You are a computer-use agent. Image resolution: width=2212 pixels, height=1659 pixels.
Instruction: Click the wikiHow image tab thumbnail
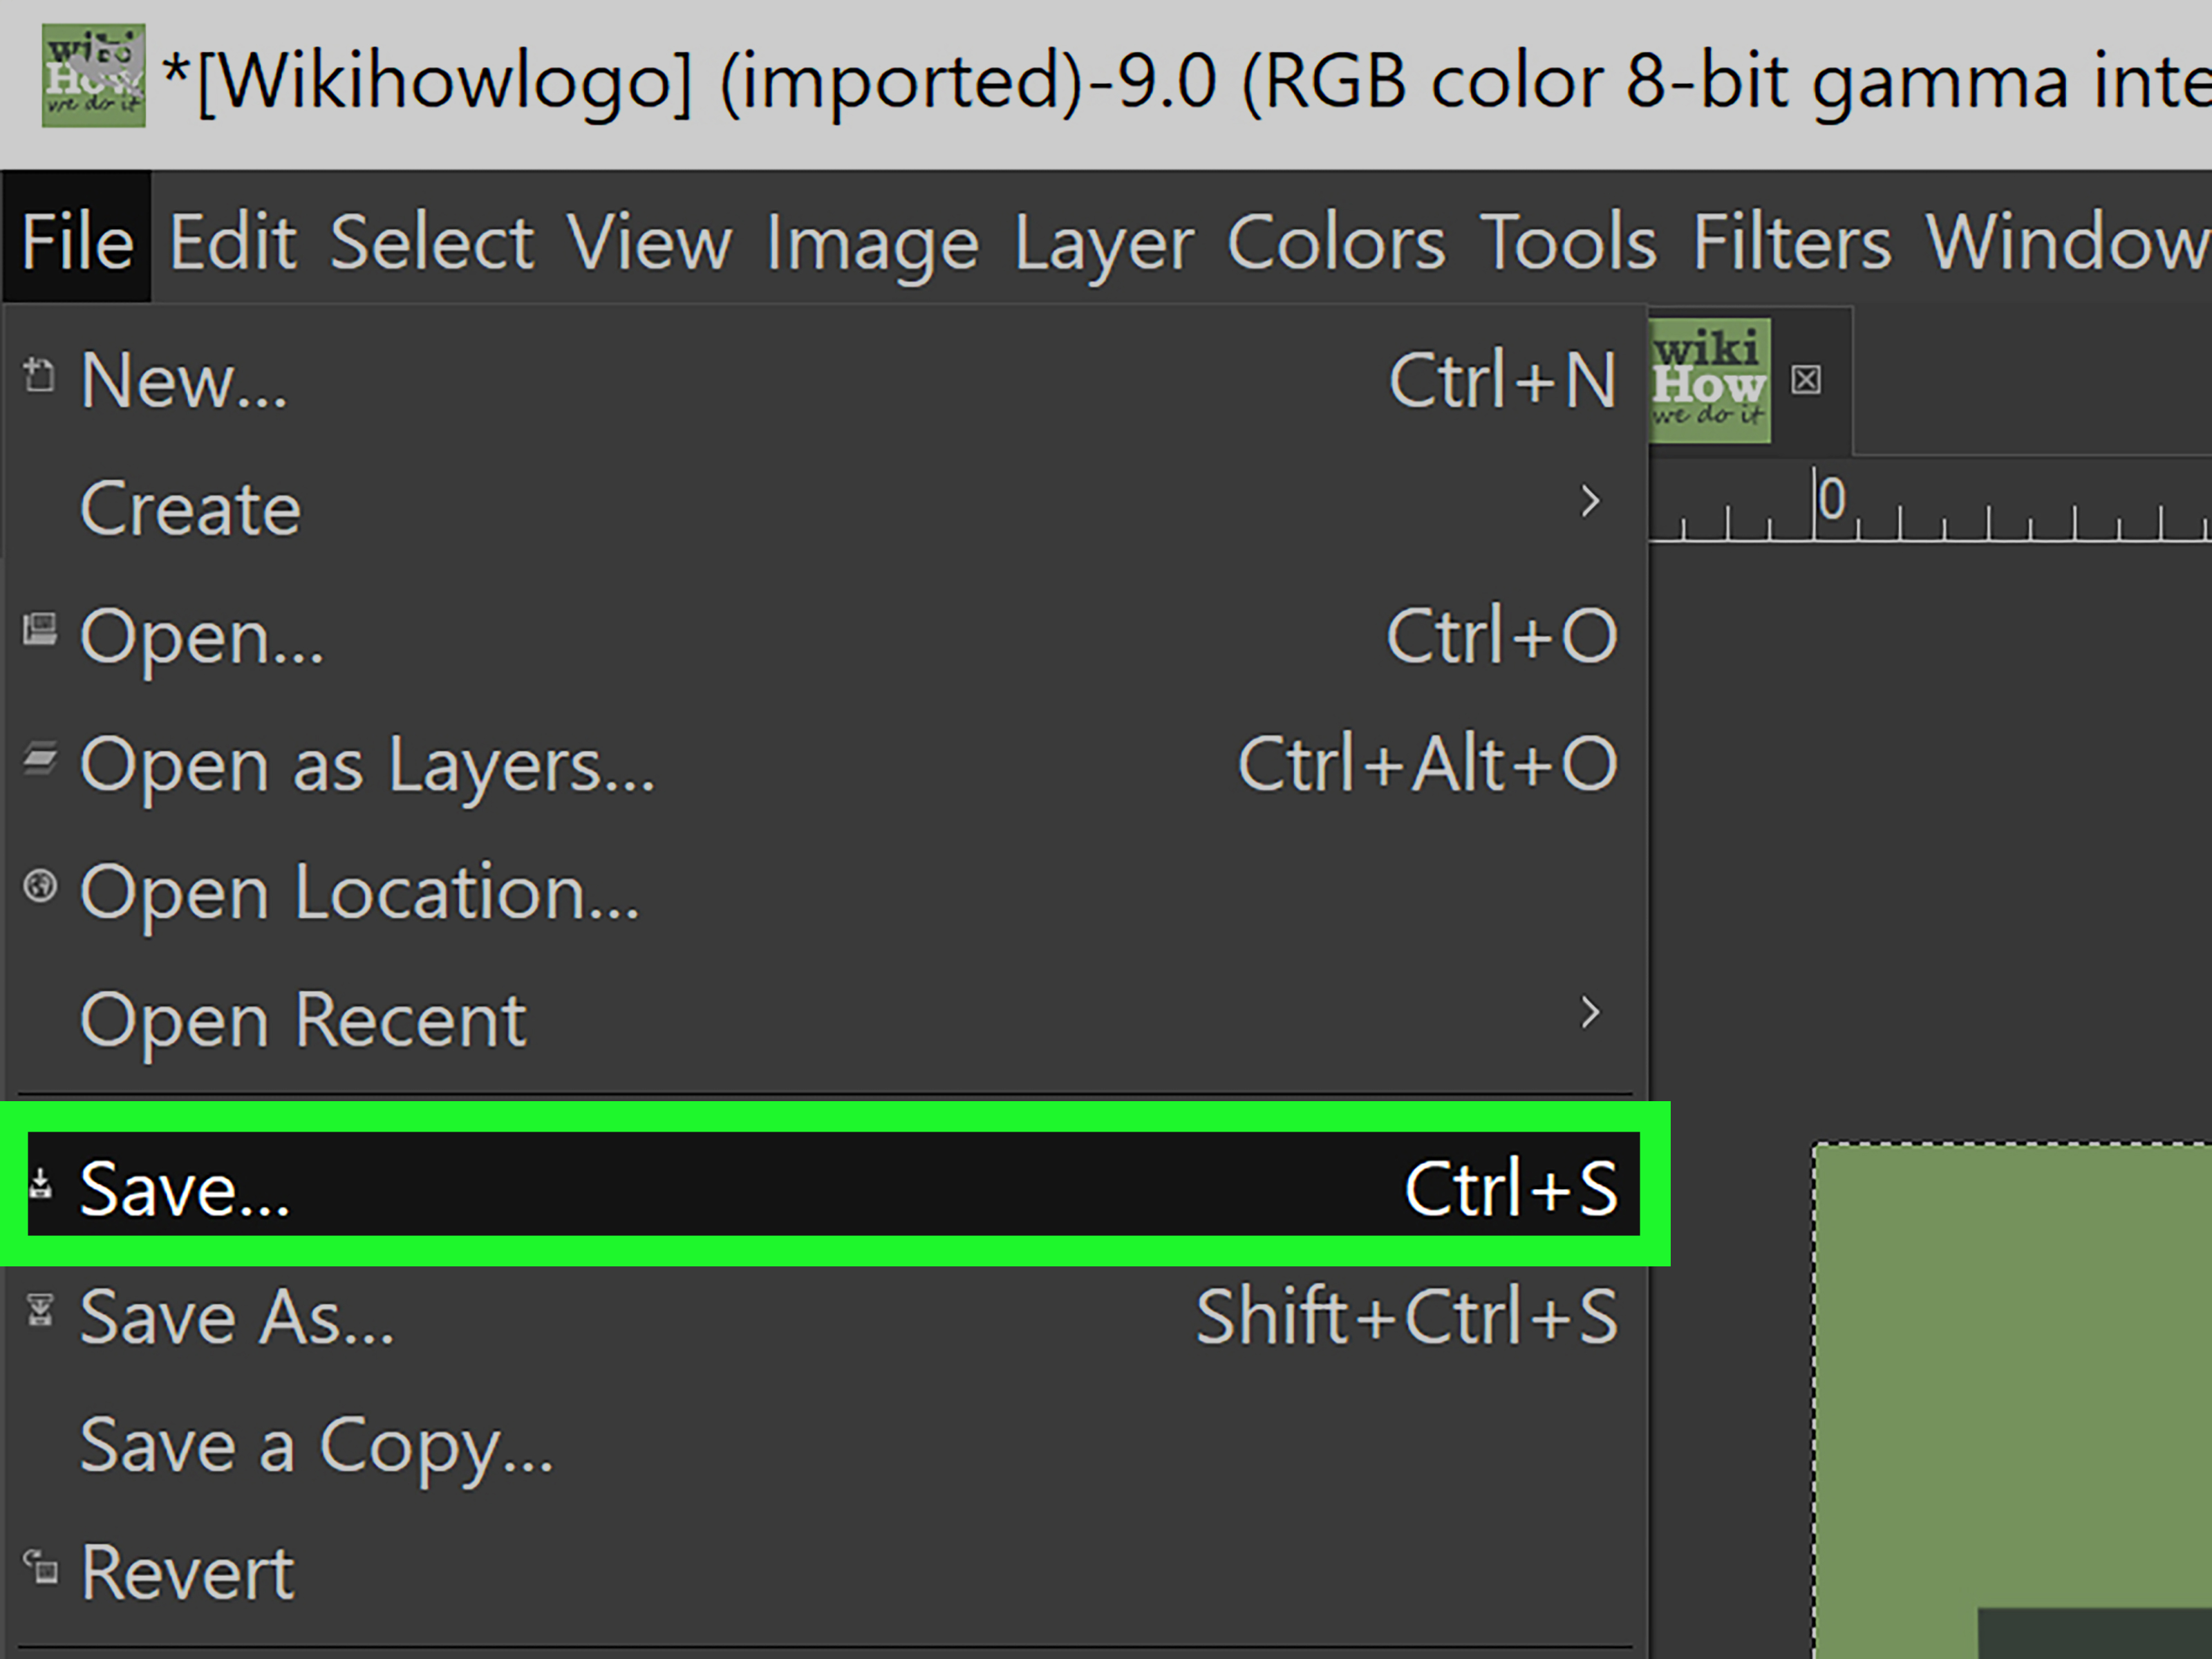tap(1710, 381)
